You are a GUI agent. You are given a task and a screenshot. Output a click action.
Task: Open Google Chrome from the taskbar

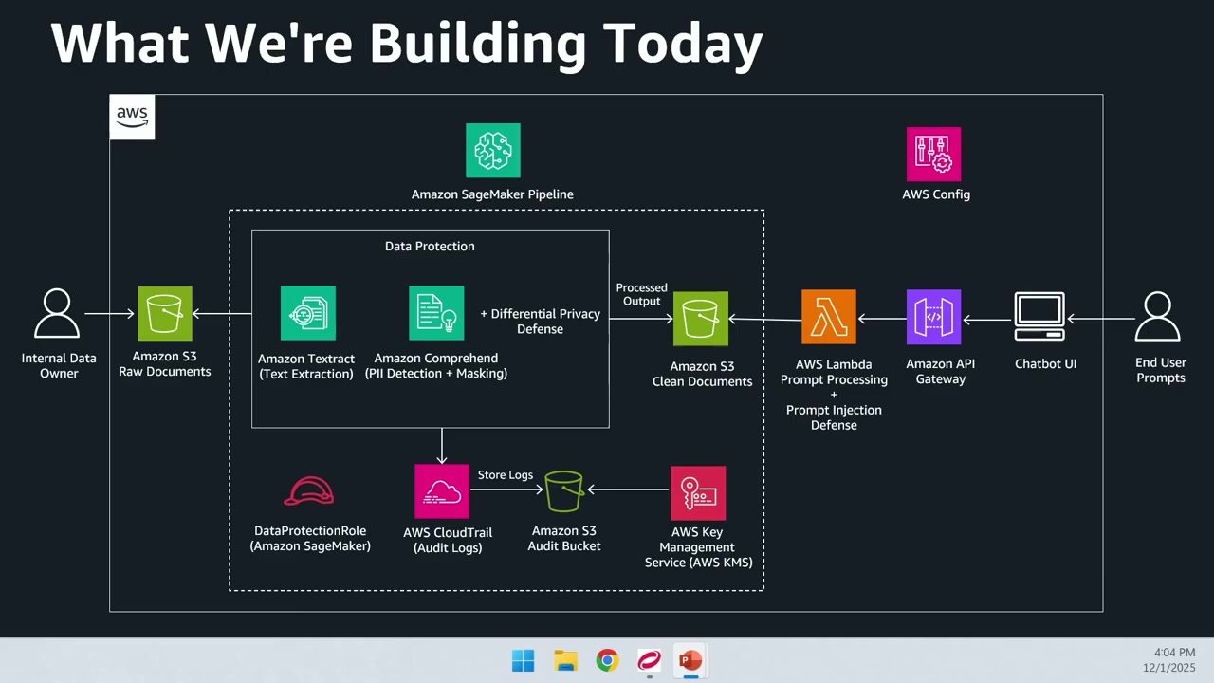(607, 660)
